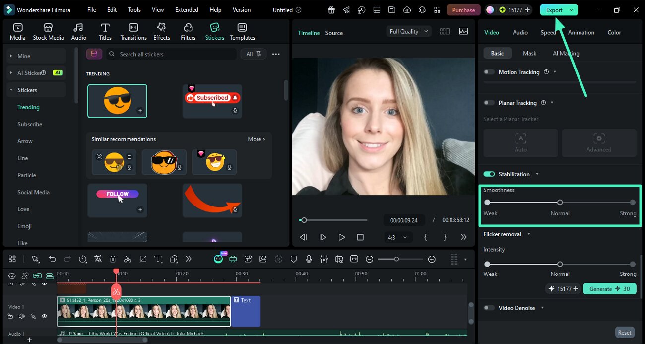Toggle Planar Tracking switch
The width and height of the screenshot is (645, 344).
489,103
